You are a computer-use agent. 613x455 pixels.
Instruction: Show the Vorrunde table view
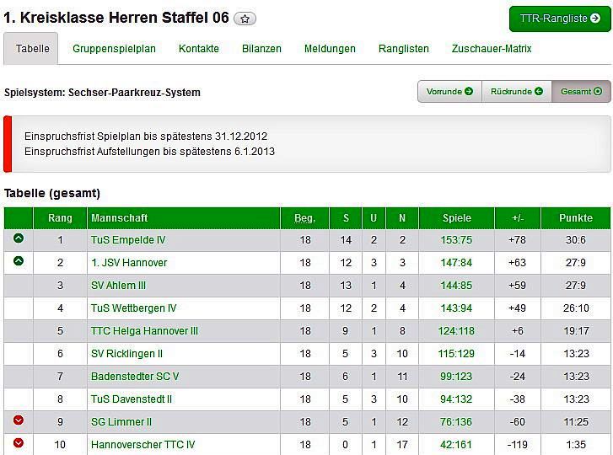[449, 92]
